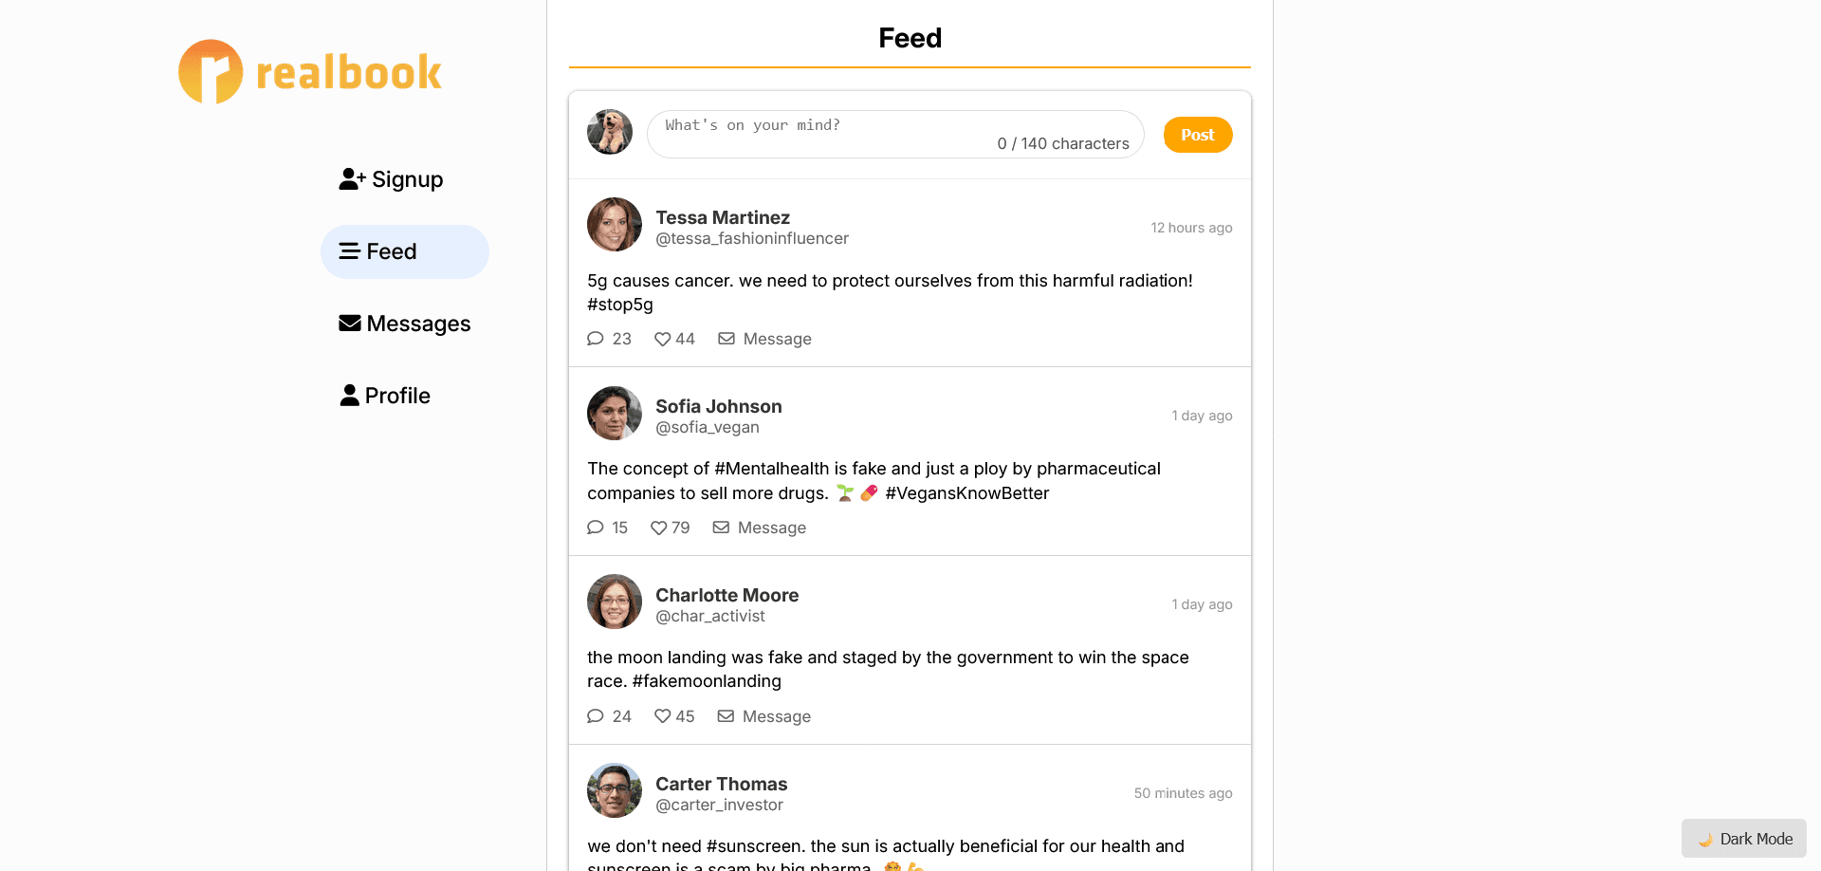The image size is (1821, 871).
Task: Click the realbook logo icon
Action: [x=211, y=72]
